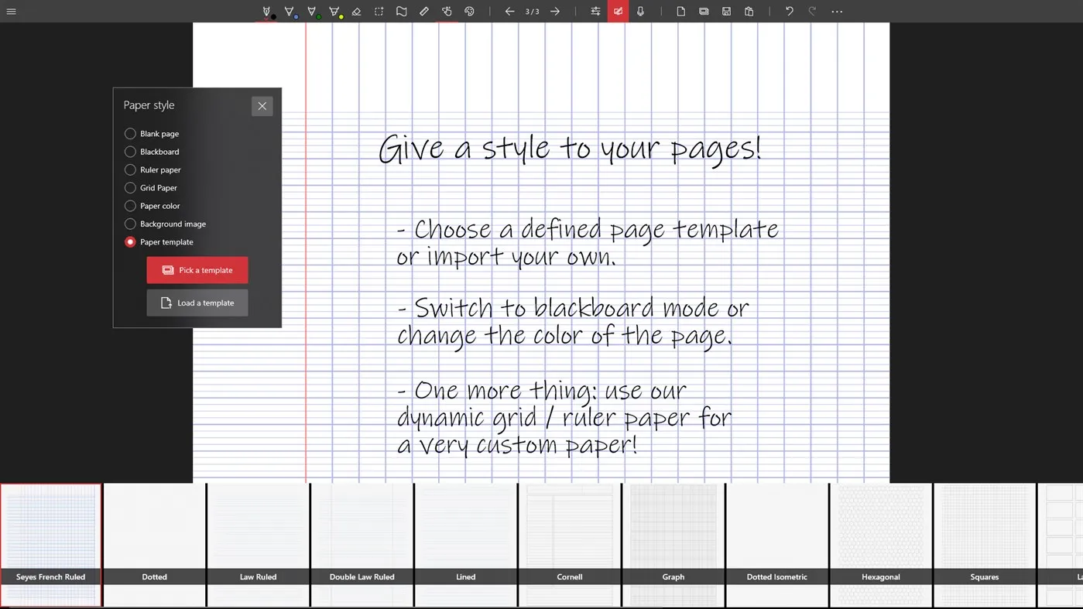1083x609 pixels.
Task: Switch paper style to Grid Paper
Action: 130,187
